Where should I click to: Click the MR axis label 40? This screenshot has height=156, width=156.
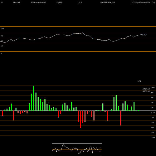[152, 103]
